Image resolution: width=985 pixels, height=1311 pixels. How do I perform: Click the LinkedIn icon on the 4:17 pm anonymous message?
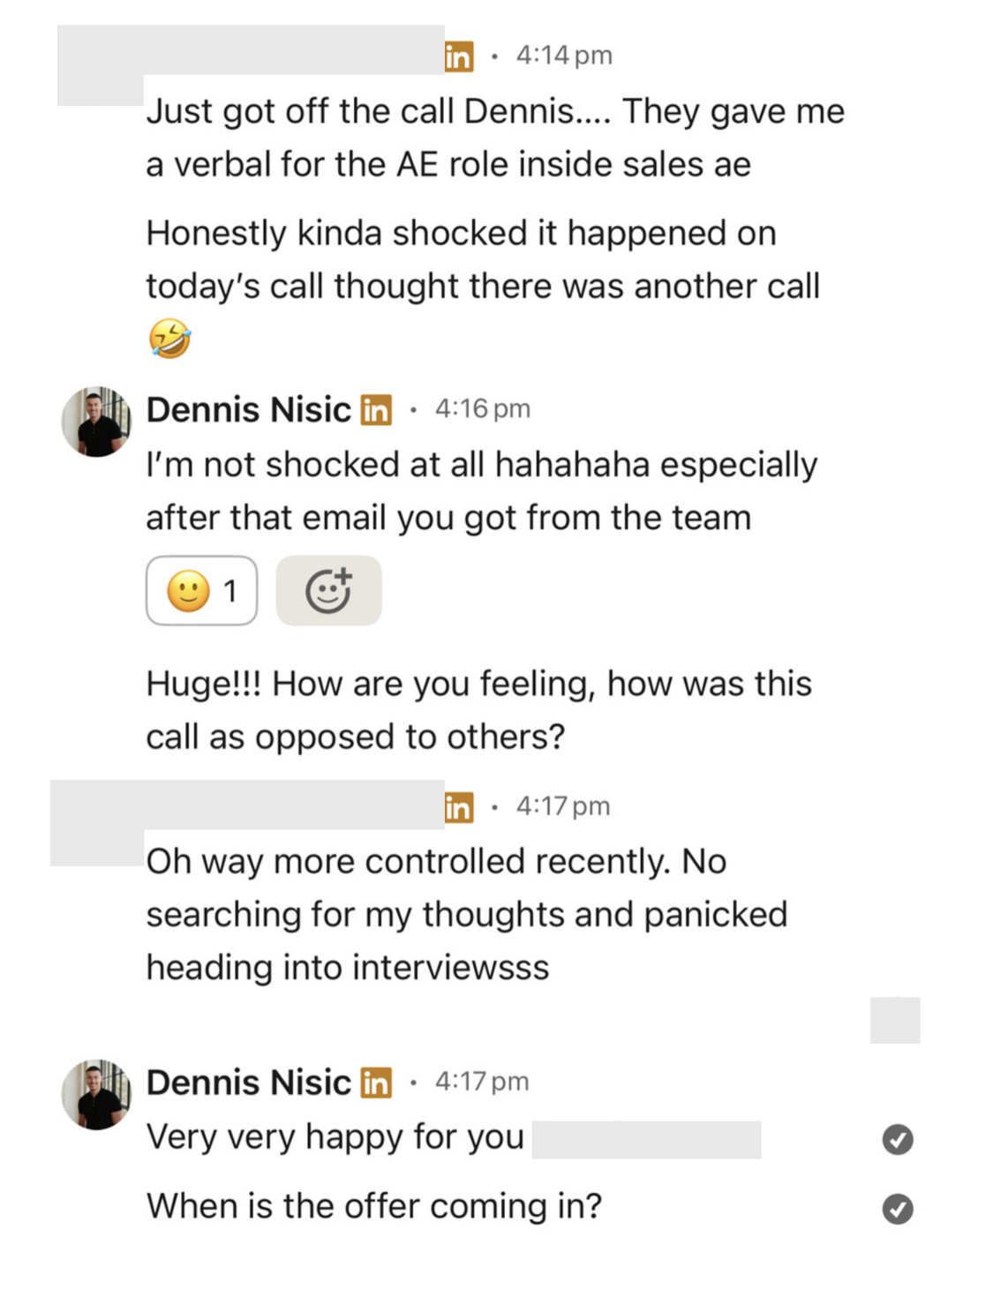459,805
